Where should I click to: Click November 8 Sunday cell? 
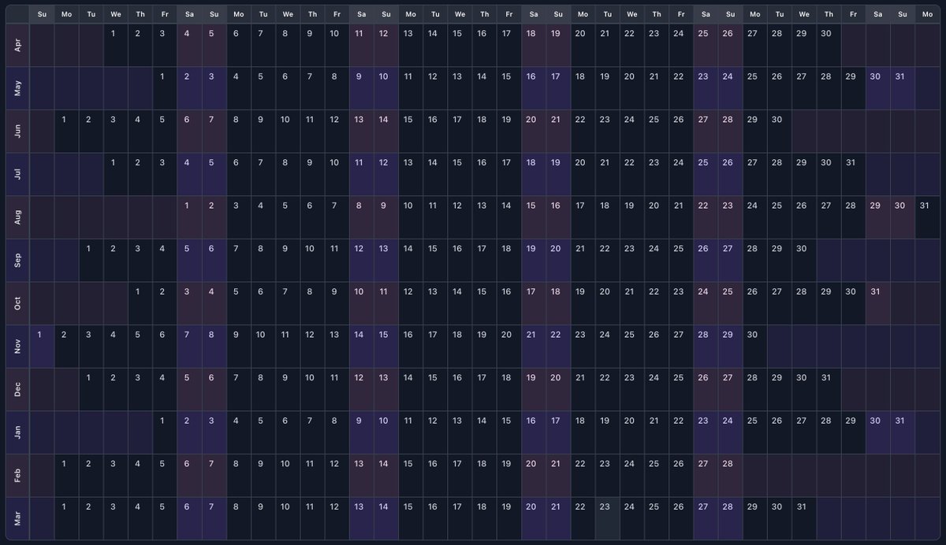tap(214, 346)
